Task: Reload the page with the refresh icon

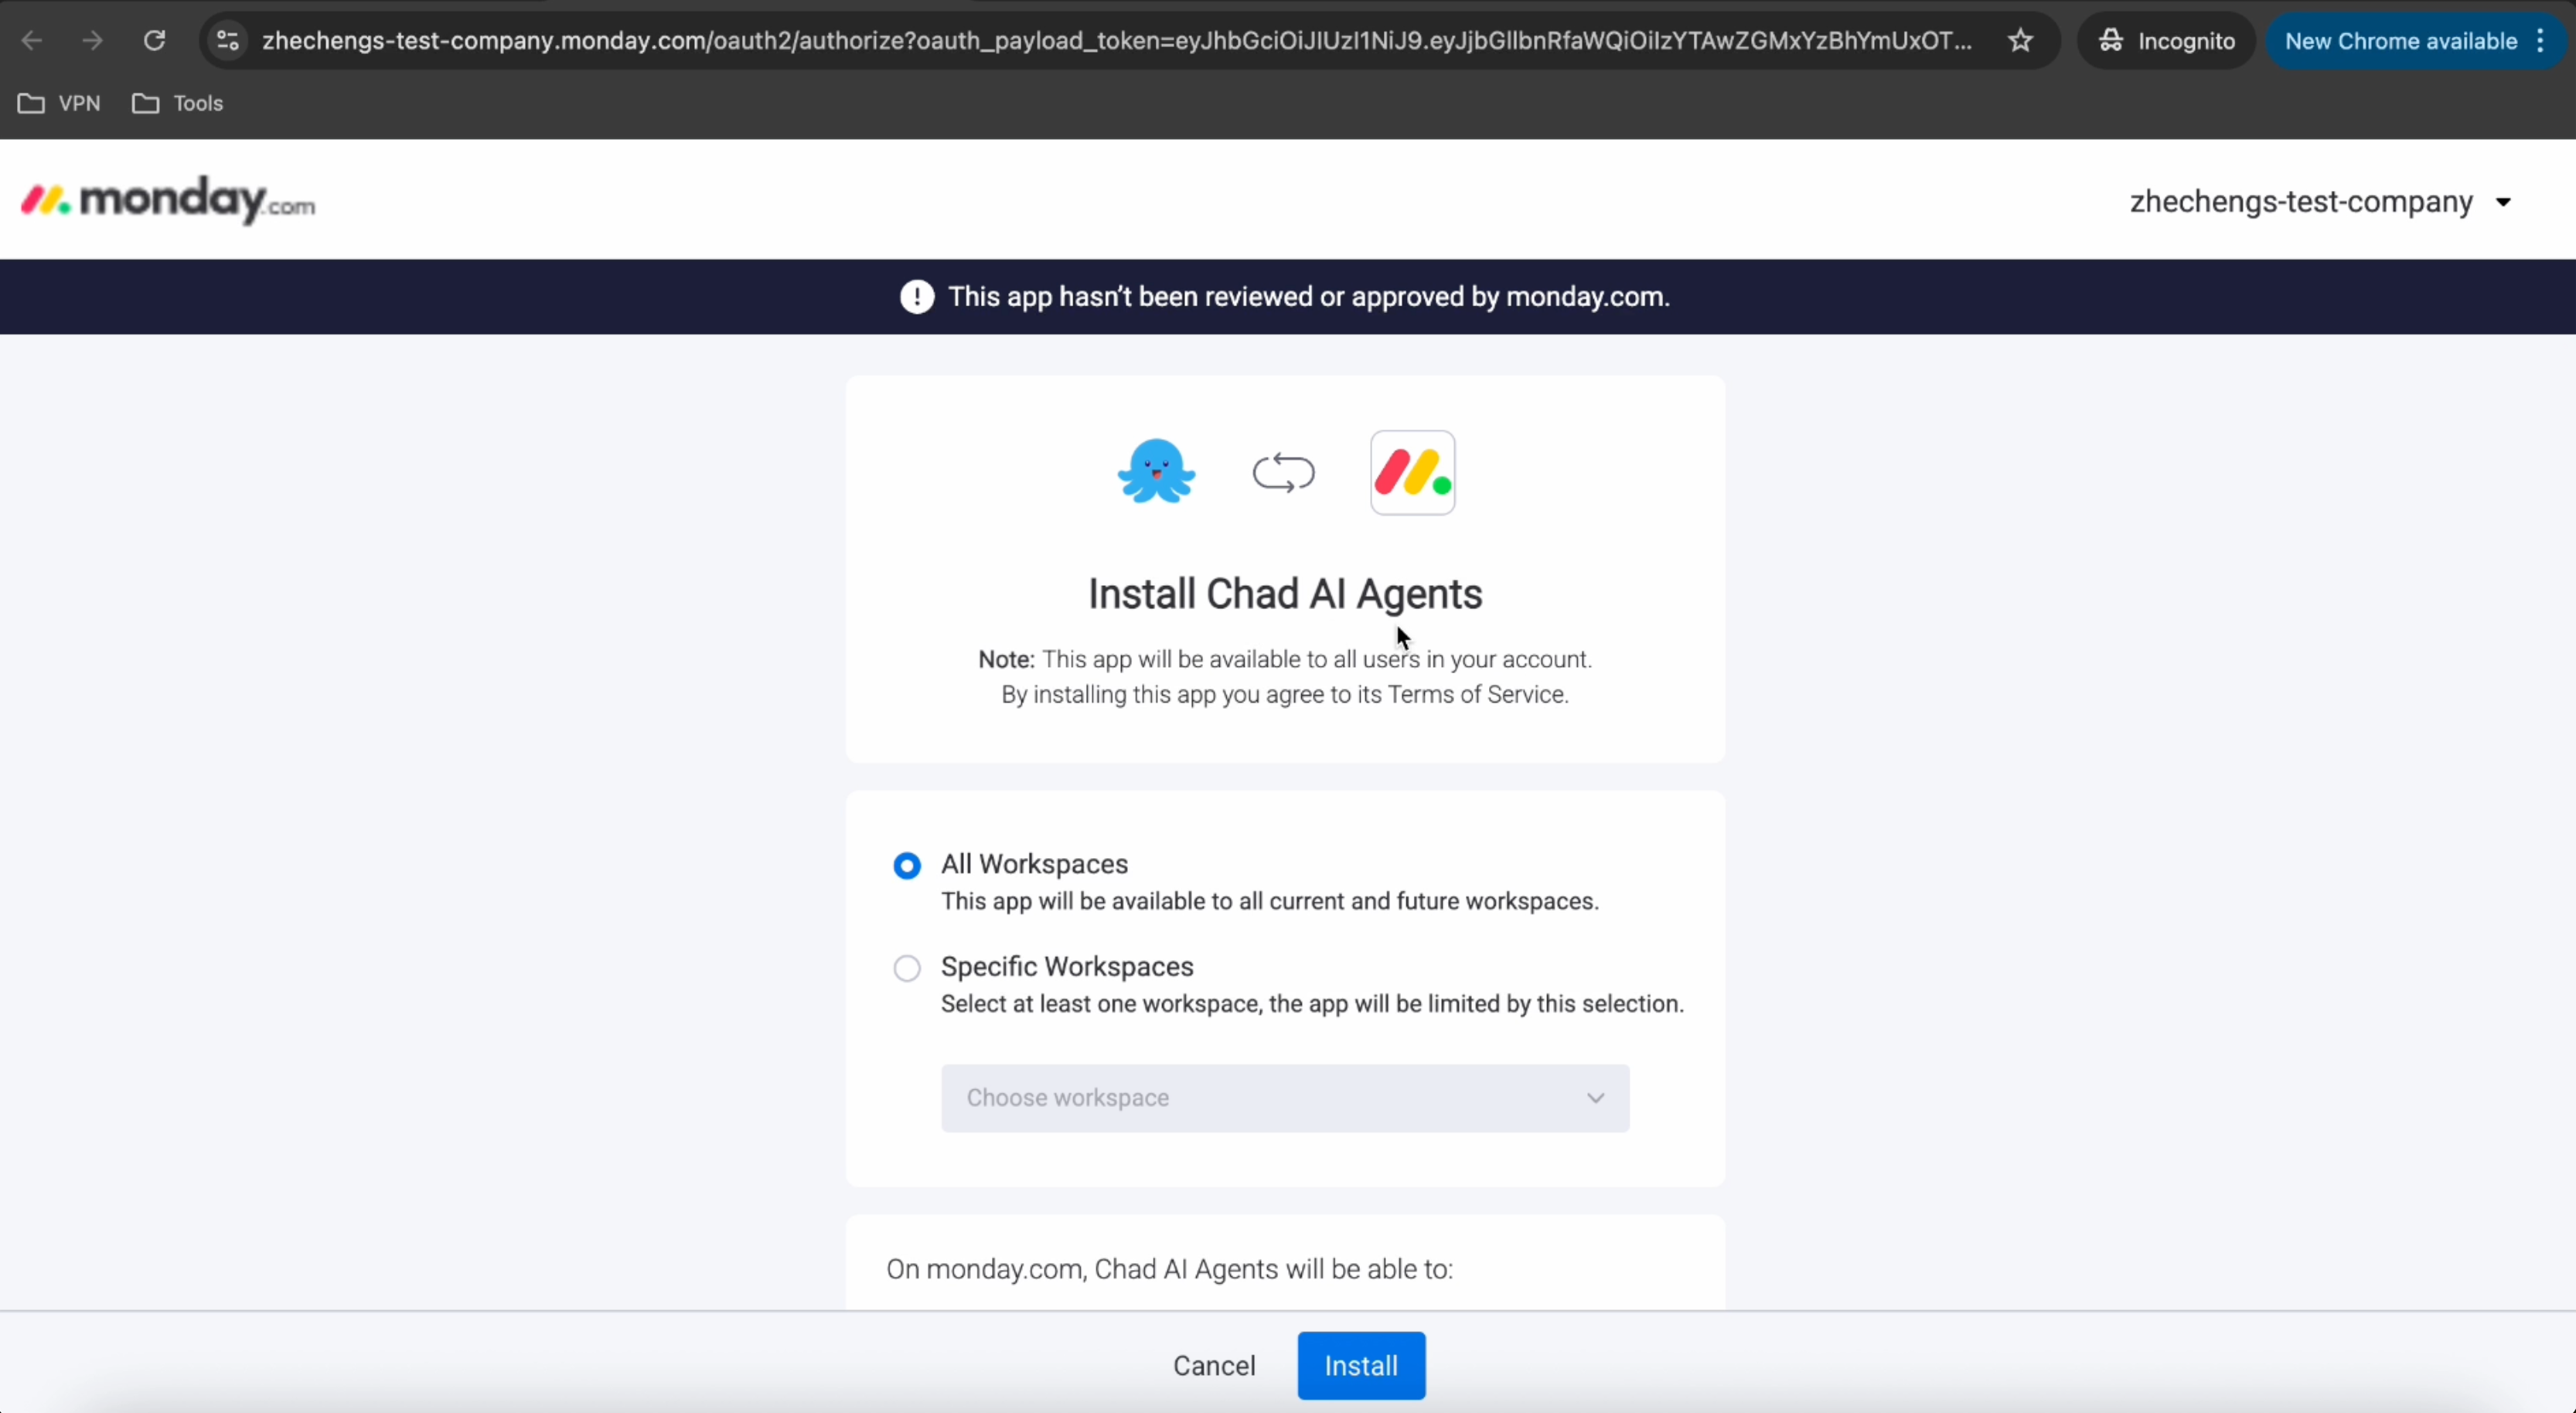Action: coord(154,41)
